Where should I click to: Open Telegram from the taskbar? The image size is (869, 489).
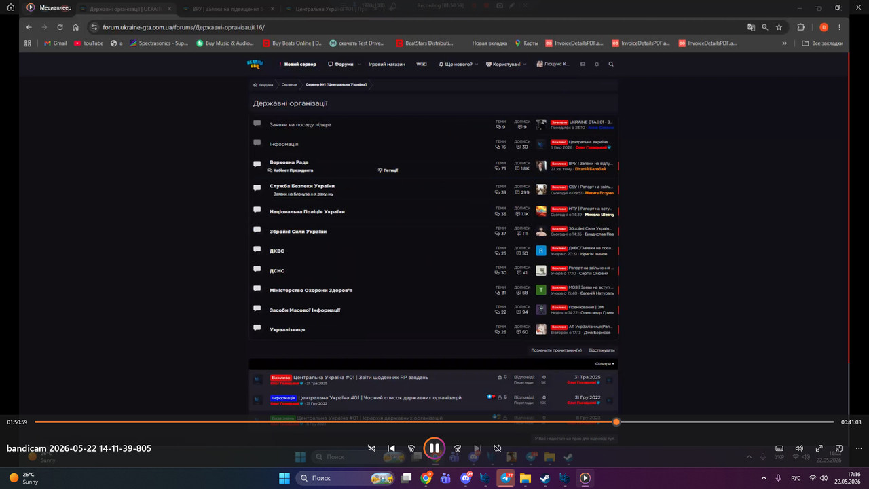[x=506, y=477]
